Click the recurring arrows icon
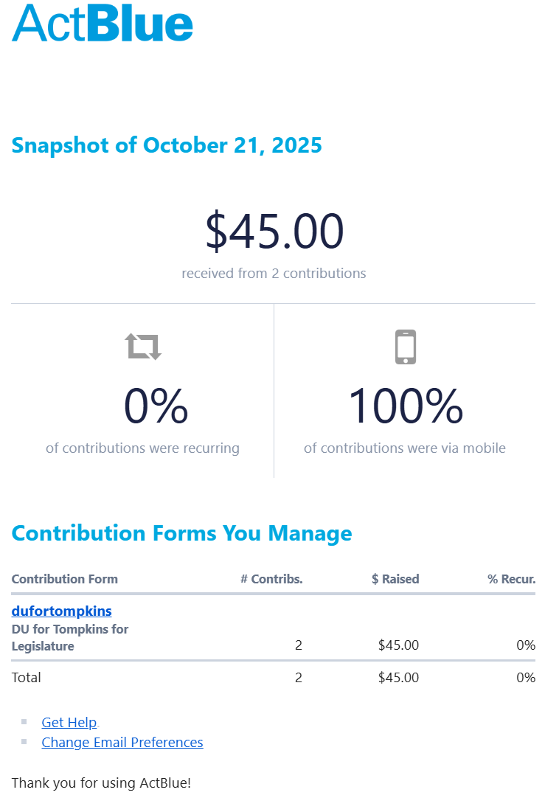Image resolution: width=545 pixels, height=798 pixels. pyautogui.click(x=143, y=346)
